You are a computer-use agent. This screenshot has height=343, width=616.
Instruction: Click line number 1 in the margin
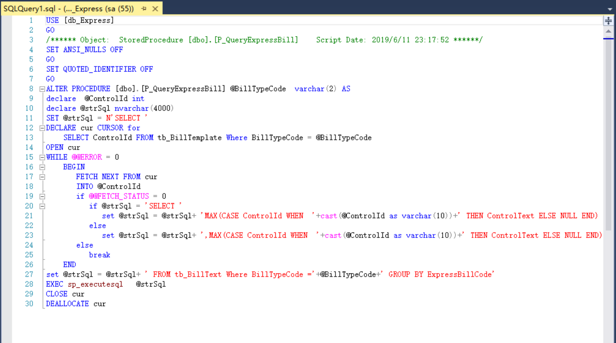(x=31, y=21)
